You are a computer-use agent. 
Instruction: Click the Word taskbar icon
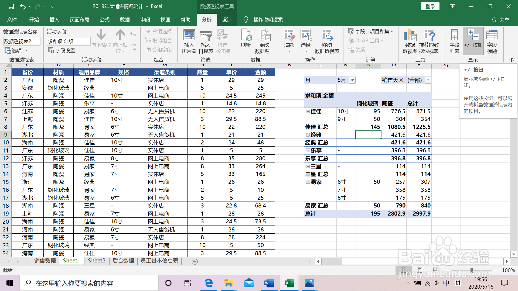pyautogui.click(x=269, y=283)
